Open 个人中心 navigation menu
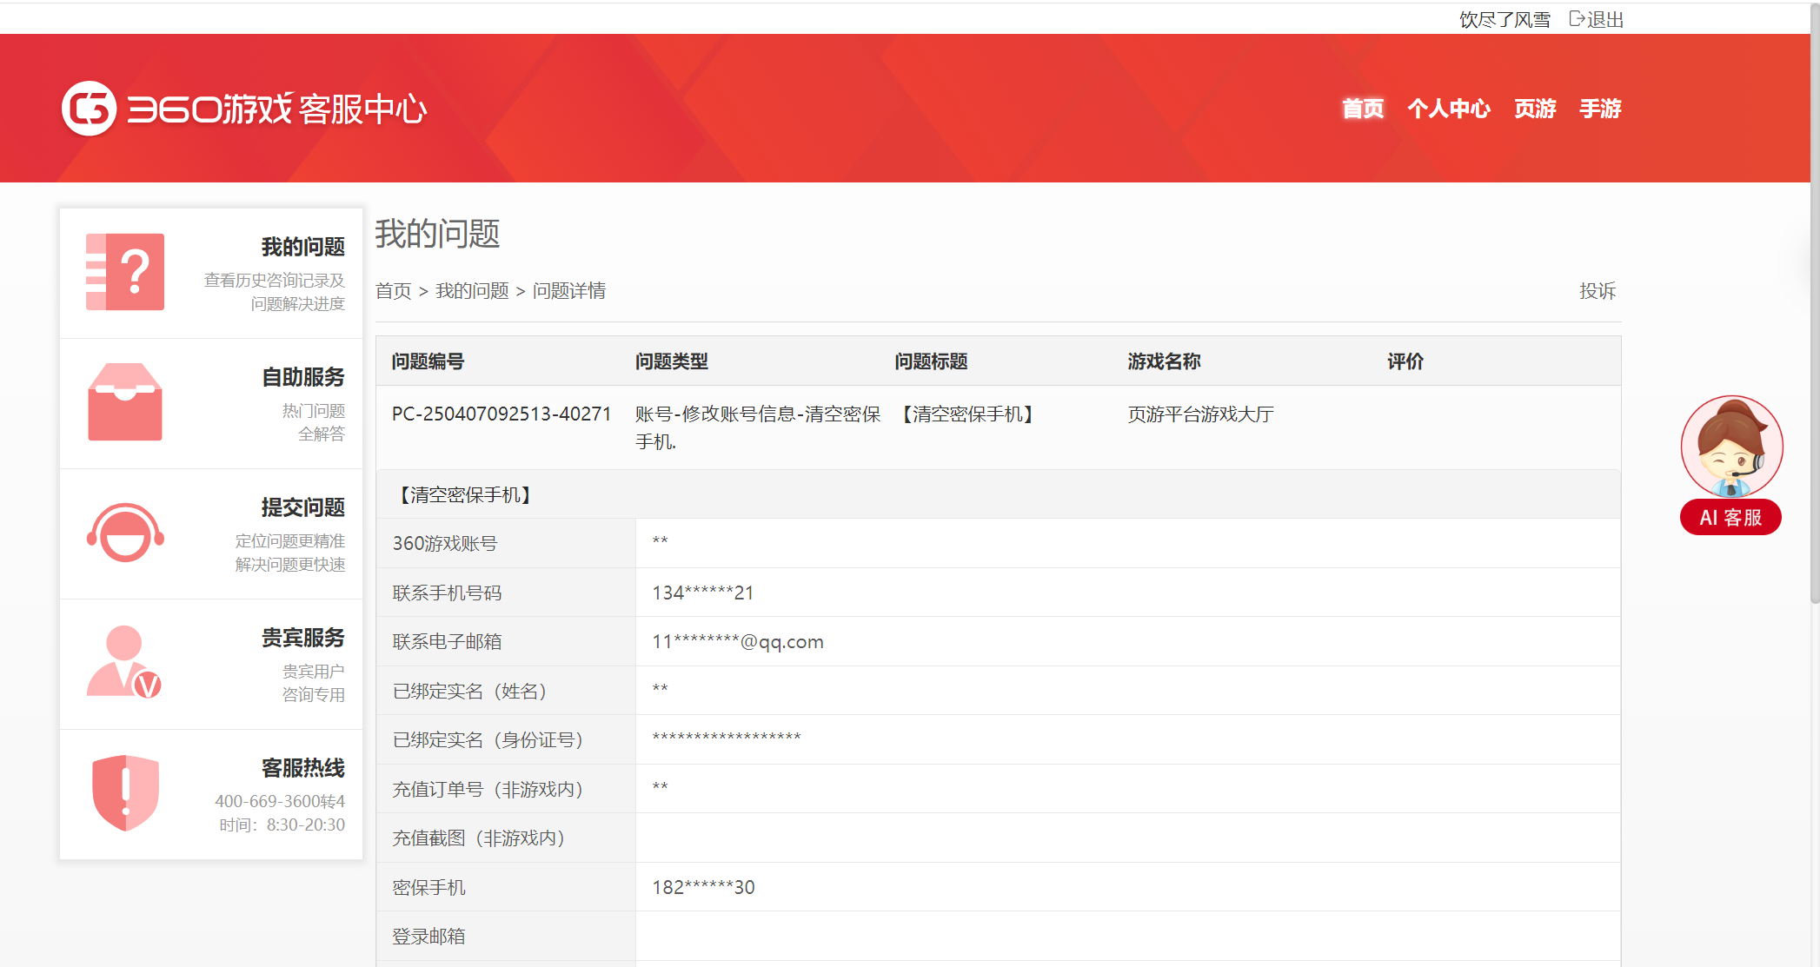Image resolution: width=1820 pixels, height=967 pixels. pos(1448,109)
